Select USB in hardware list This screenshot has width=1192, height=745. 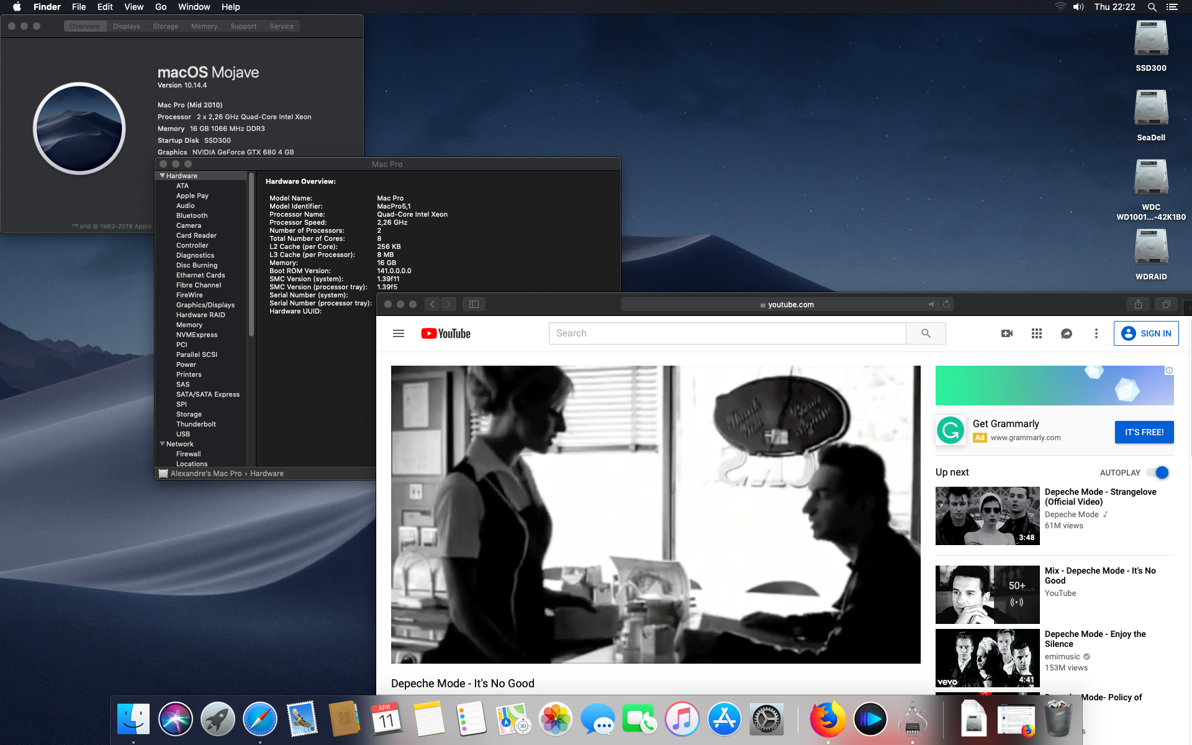point(183,434)
